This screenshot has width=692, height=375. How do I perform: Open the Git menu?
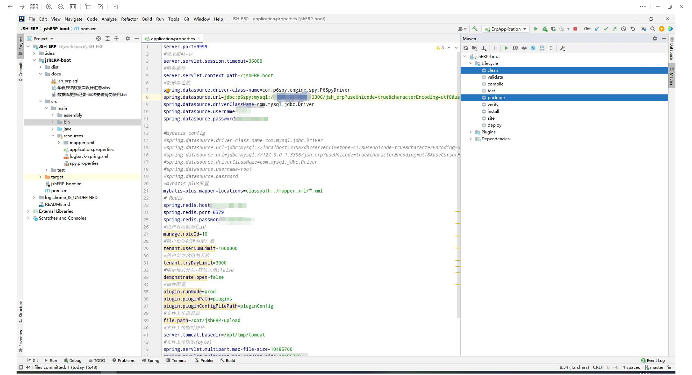coord(186,19)
